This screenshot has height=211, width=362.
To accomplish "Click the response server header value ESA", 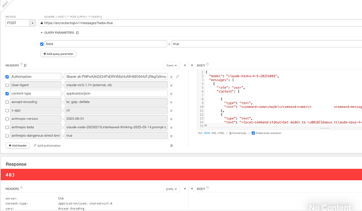I will point(61,198).
